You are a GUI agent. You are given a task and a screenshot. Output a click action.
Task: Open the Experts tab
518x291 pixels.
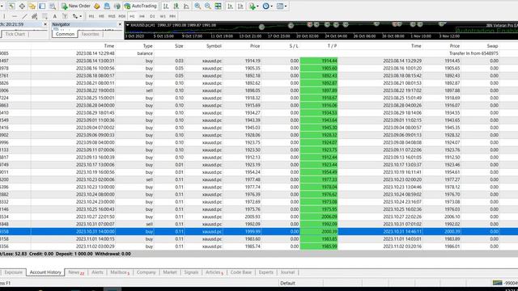click(x=266, y=272)
